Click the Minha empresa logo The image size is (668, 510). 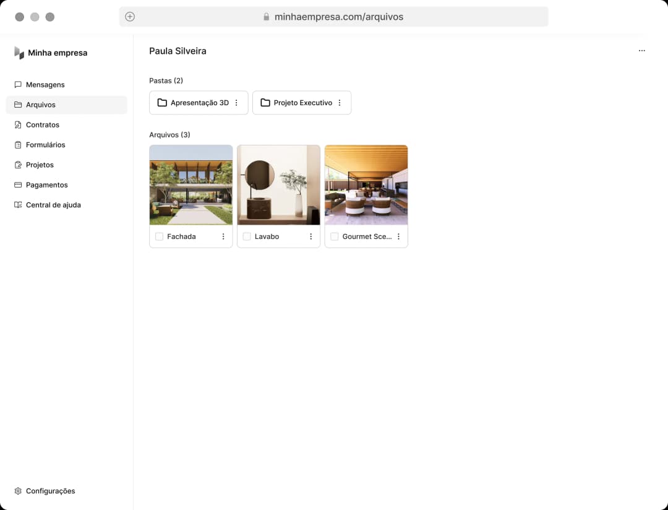click(x=51, y=53)
